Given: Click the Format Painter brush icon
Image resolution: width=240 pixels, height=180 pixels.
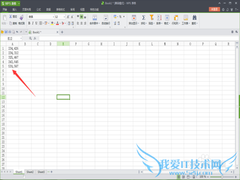Looking at the screenshot, I should coord(22,17).
